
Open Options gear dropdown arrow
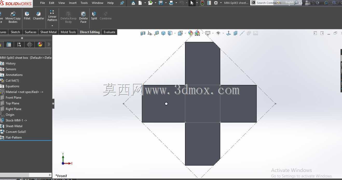pyautogui.click(x=221, y=3)
